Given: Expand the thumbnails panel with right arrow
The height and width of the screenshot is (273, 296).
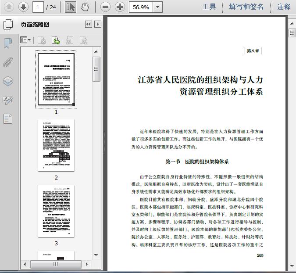Looking at the screenshot, I should (x=98, y=24).
